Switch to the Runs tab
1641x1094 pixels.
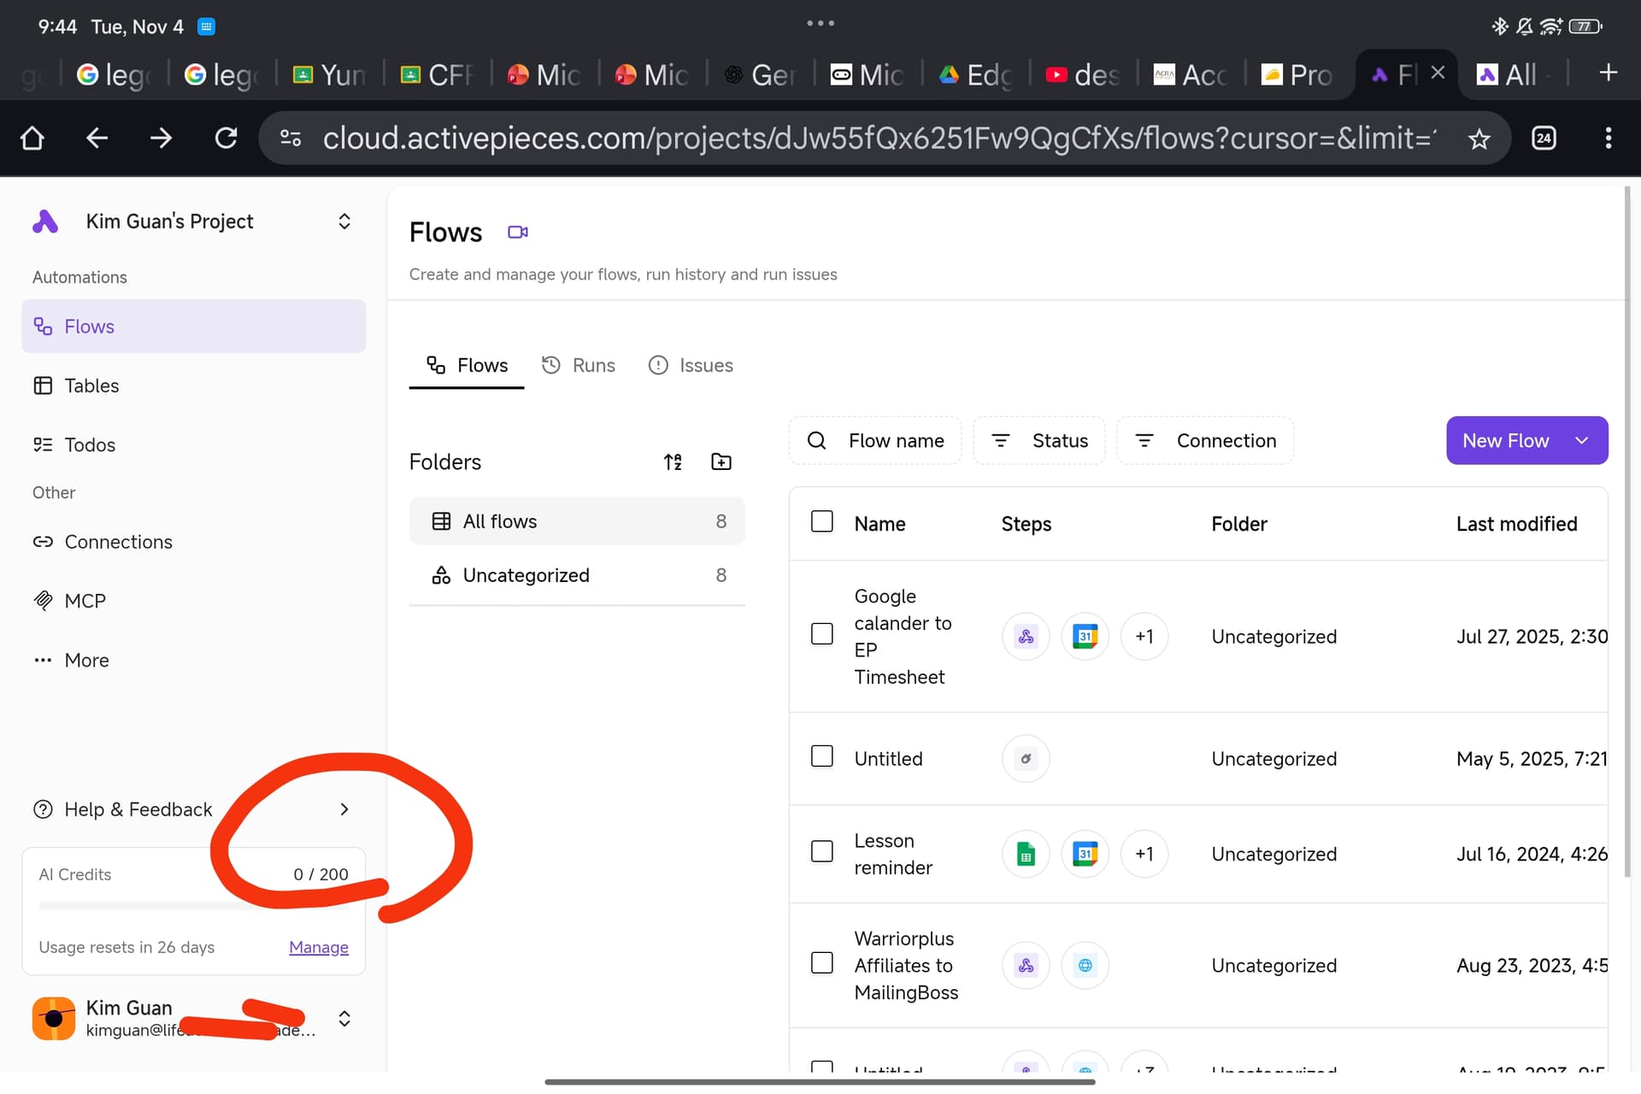tap(579, 366)
